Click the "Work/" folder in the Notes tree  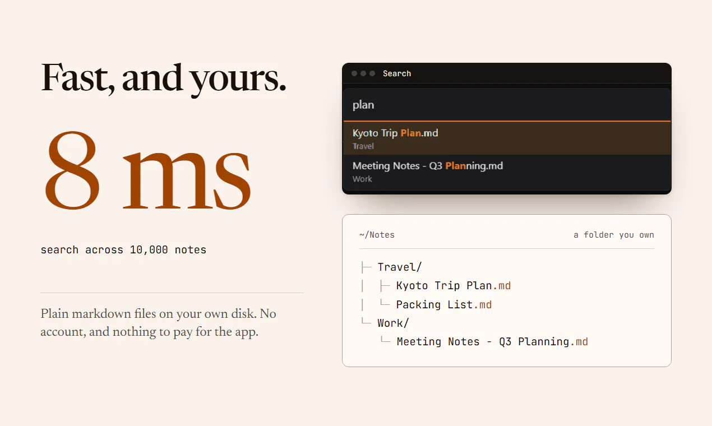click(394, 323)
